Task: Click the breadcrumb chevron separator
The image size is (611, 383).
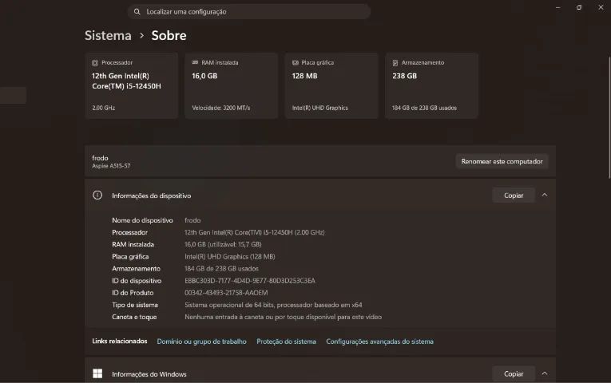Action: [x=142, y=35]
